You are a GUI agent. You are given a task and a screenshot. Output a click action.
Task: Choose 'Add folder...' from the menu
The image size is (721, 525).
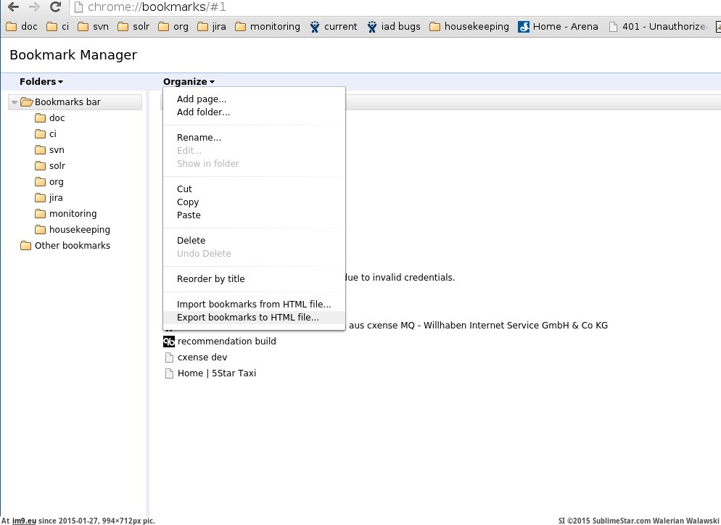coord(203,112)
